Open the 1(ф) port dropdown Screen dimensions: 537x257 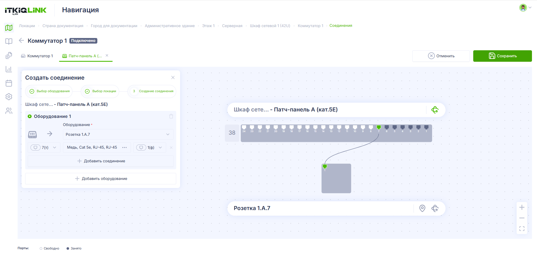(x=150, y=147)
